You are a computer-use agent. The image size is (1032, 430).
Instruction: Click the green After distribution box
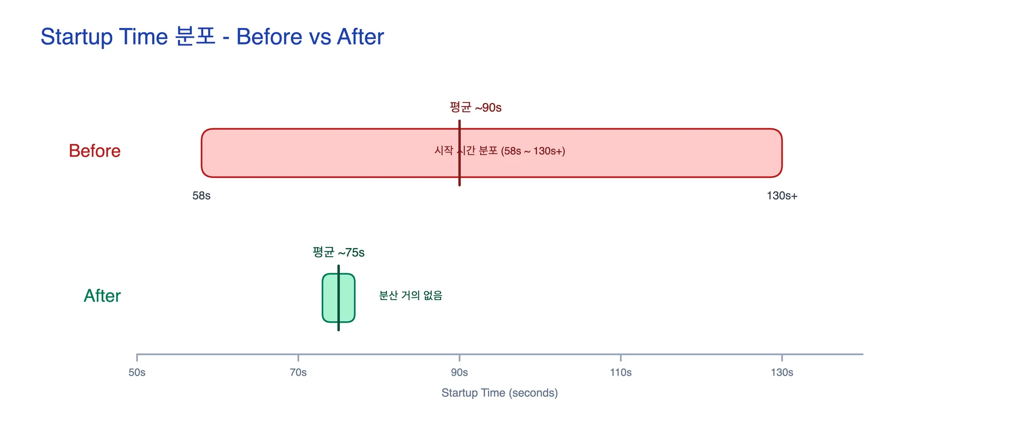point(329,298)
